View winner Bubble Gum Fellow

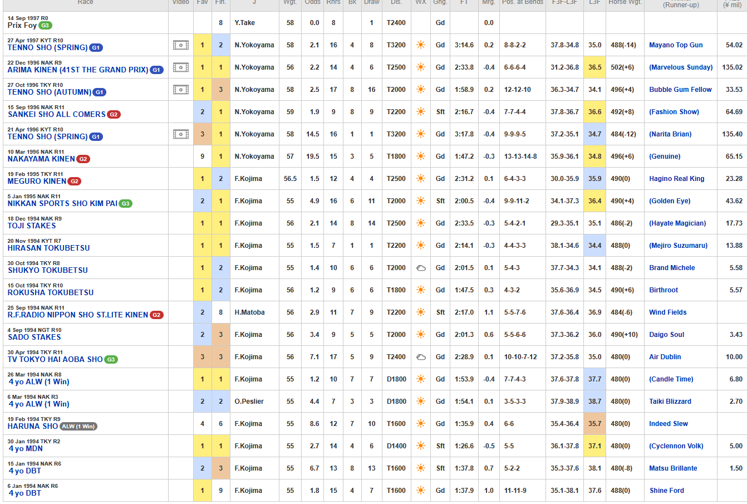click(680, 90)
